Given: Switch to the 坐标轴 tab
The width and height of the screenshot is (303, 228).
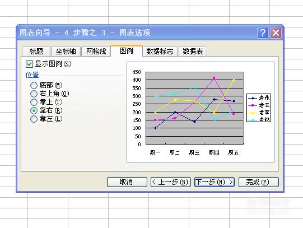Looking at the screenshot, I should [x=66, y=52].
